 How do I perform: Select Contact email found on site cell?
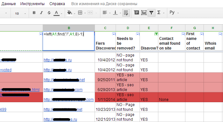172,41
